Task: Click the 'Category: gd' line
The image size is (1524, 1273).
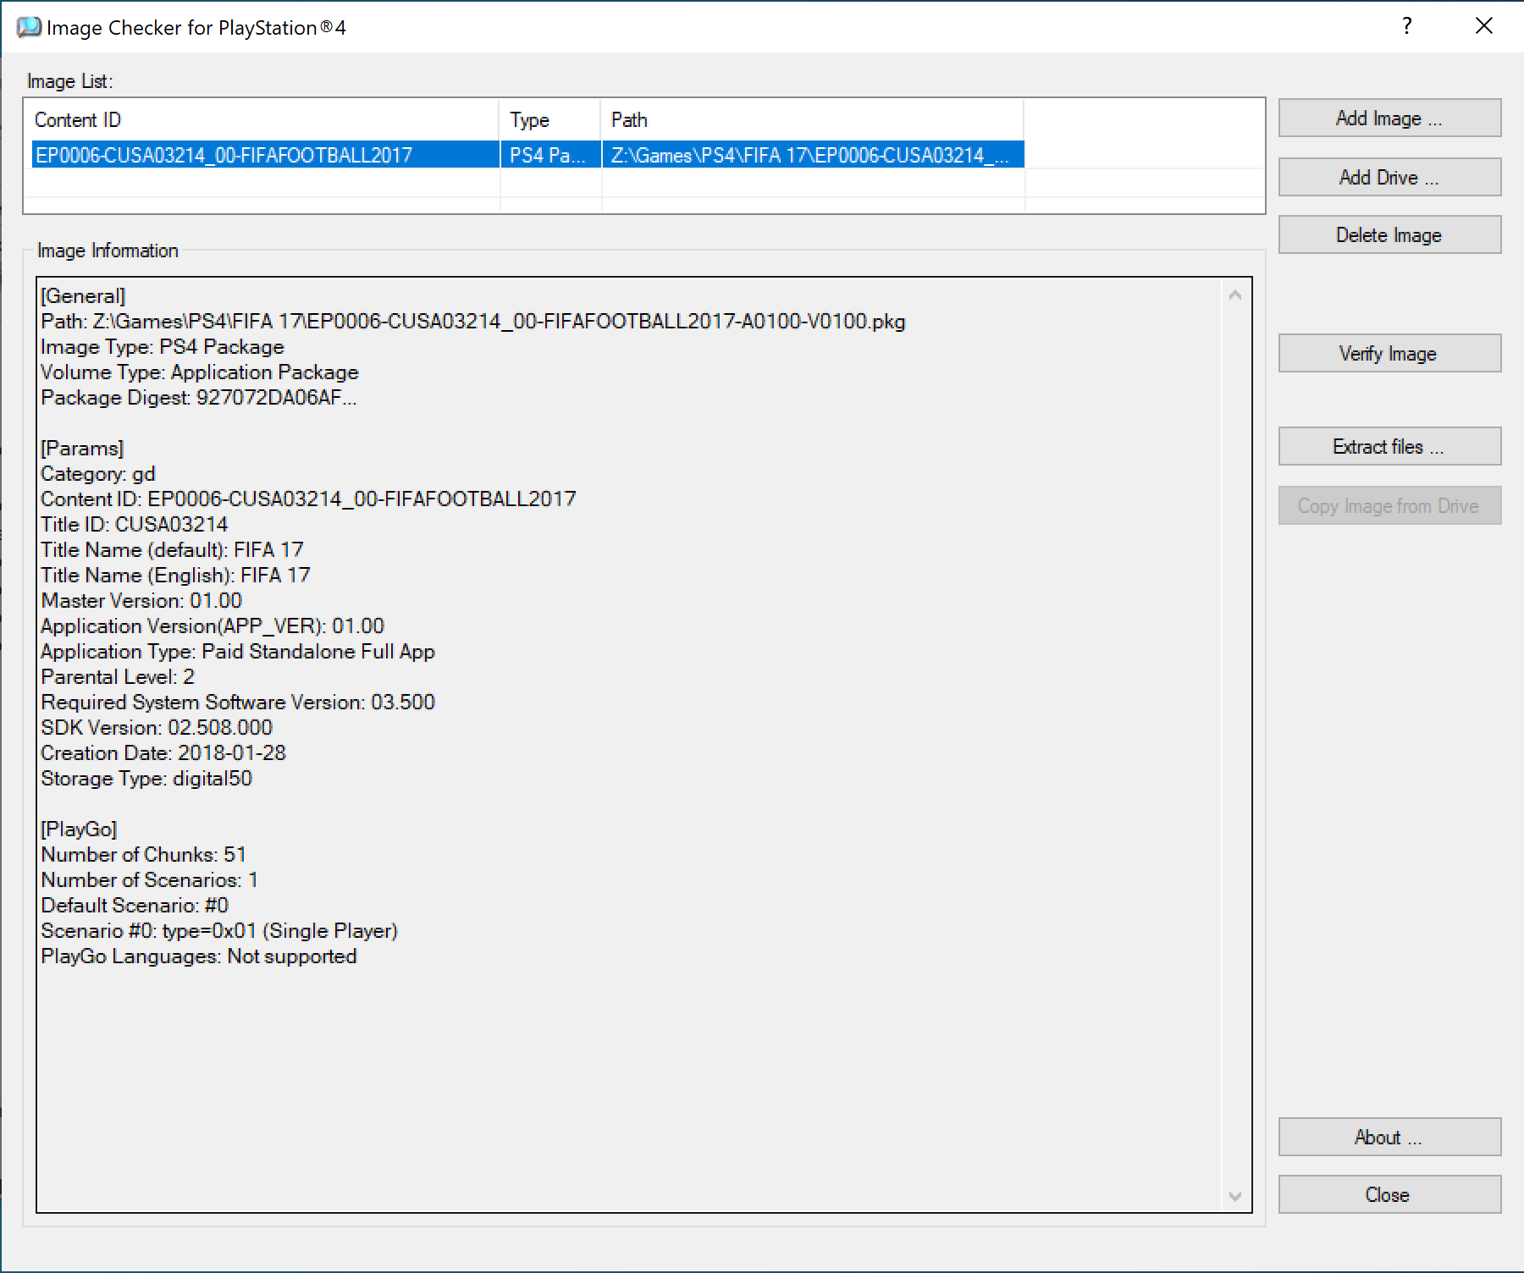Action: coord(98,474)
